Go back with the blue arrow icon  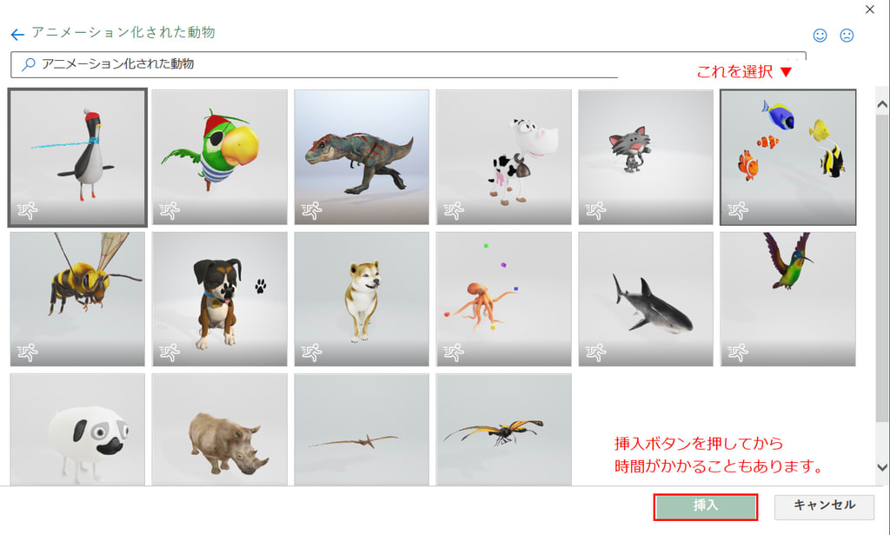17,35
